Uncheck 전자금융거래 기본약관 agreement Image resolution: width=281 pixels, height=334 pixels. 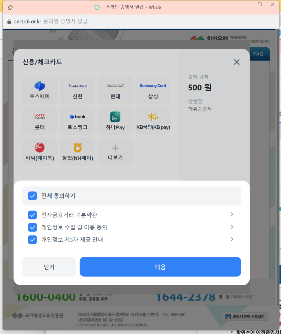coord(32,215)
